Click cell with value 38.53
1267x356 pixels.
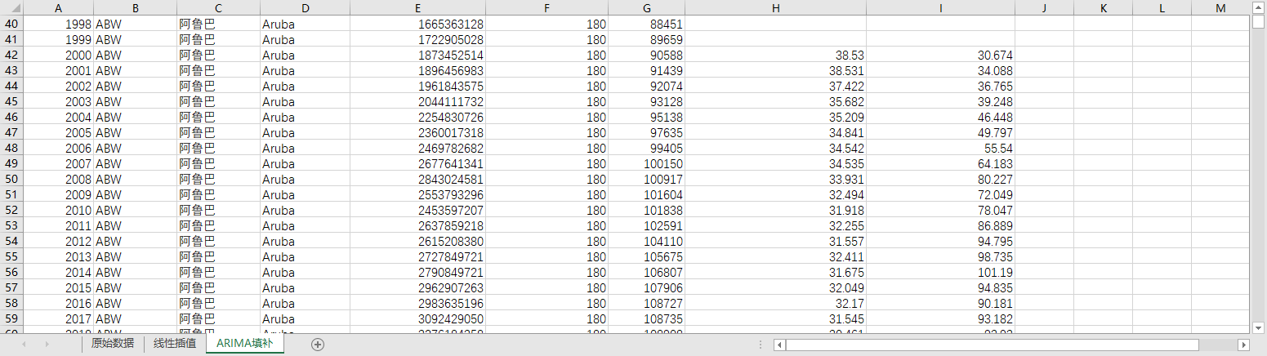[x=775, y=55]
